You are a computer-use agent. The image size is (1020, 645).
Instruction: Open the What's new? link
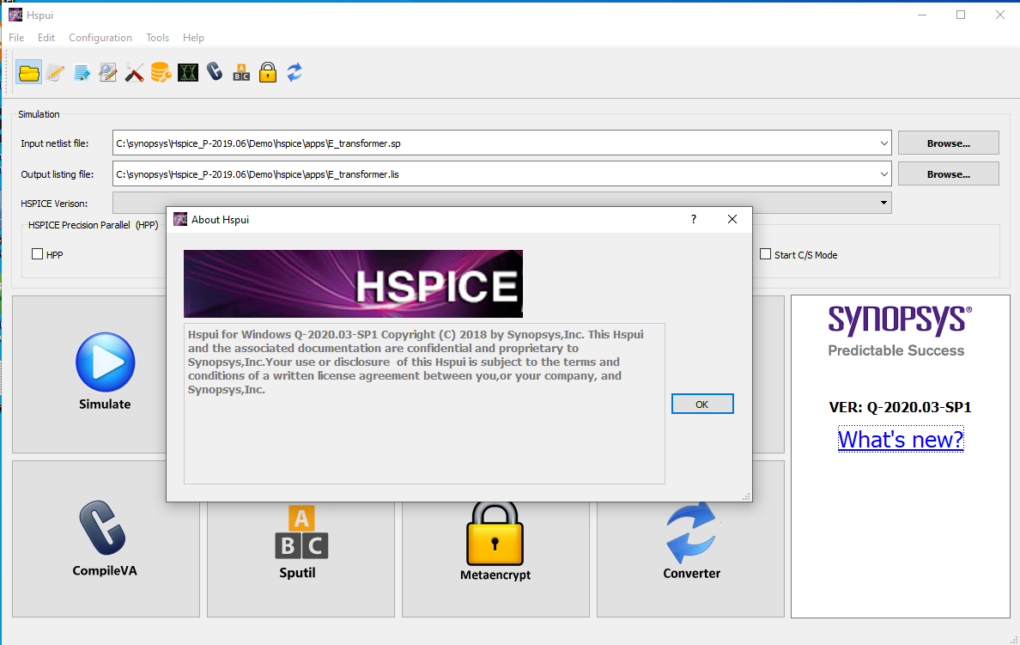click(x=901, y=440)
